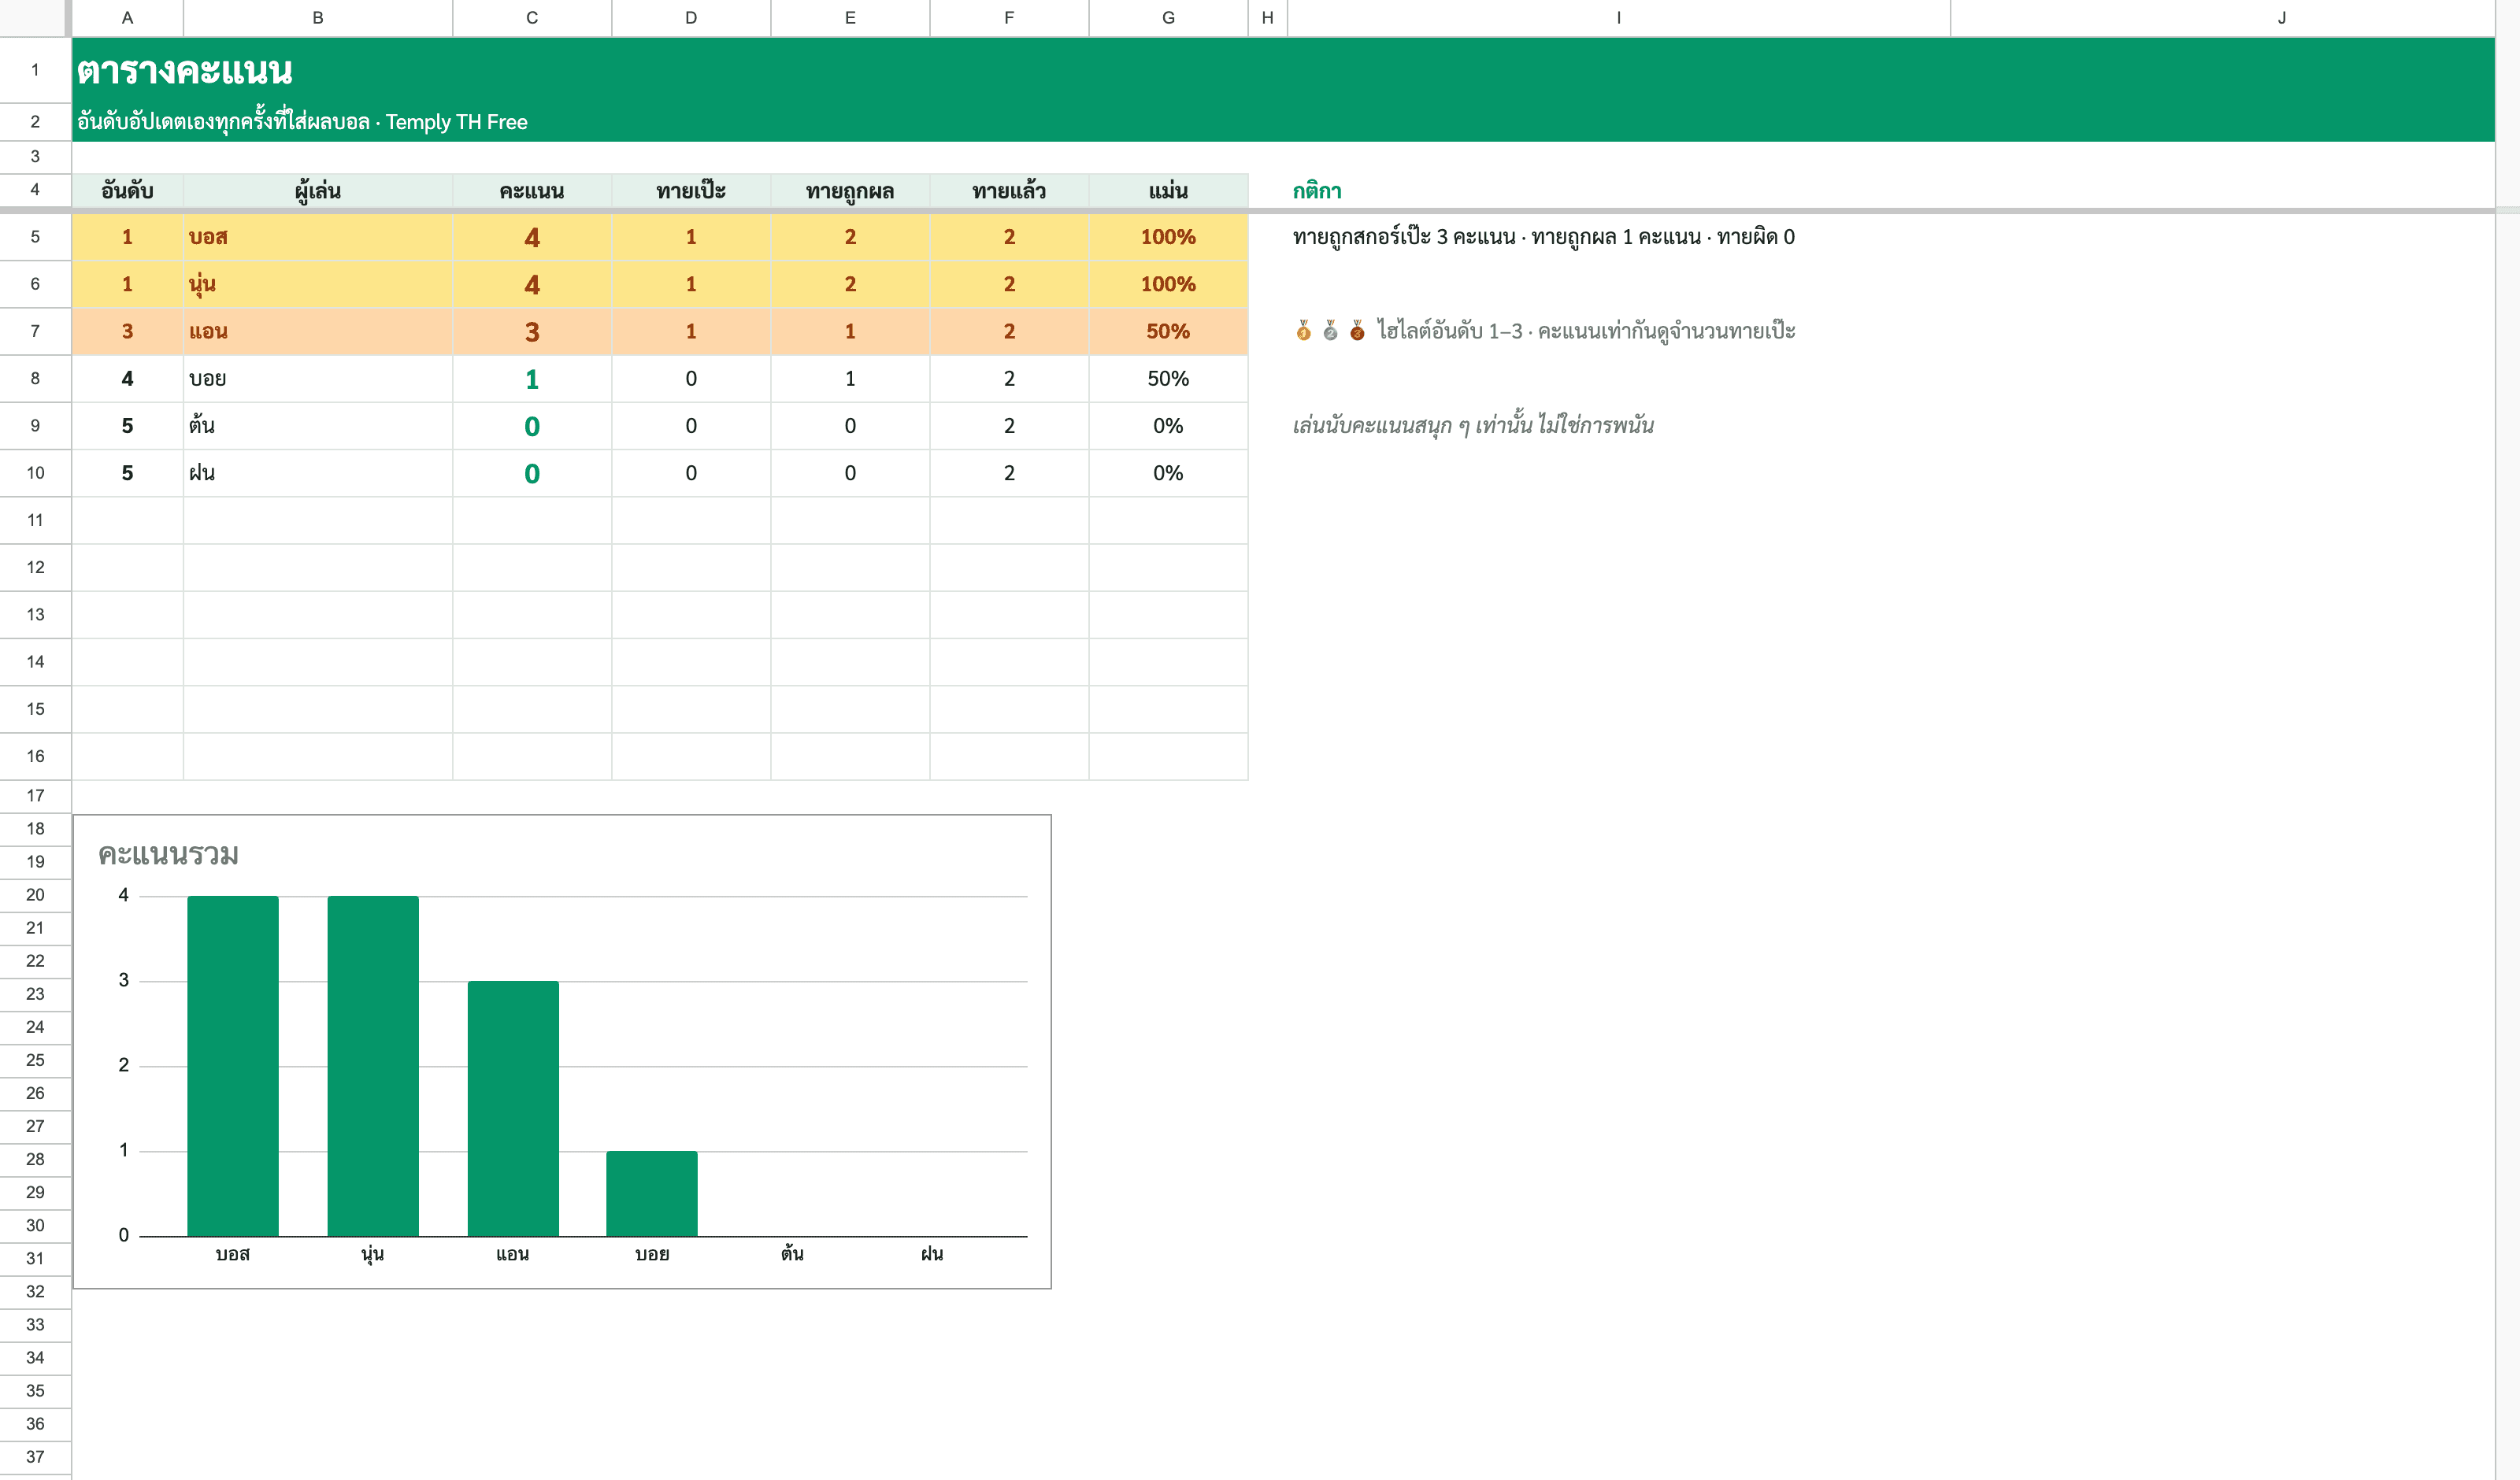Click the คะแนน header cell
The image size is (2520, 1480).
(532, 191)
